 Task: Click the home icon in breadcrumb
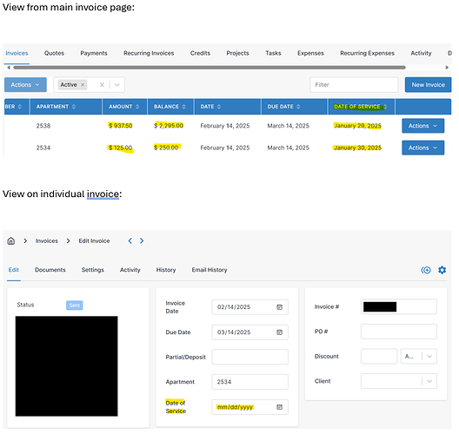pyautogui.click(x=10, y=240)
